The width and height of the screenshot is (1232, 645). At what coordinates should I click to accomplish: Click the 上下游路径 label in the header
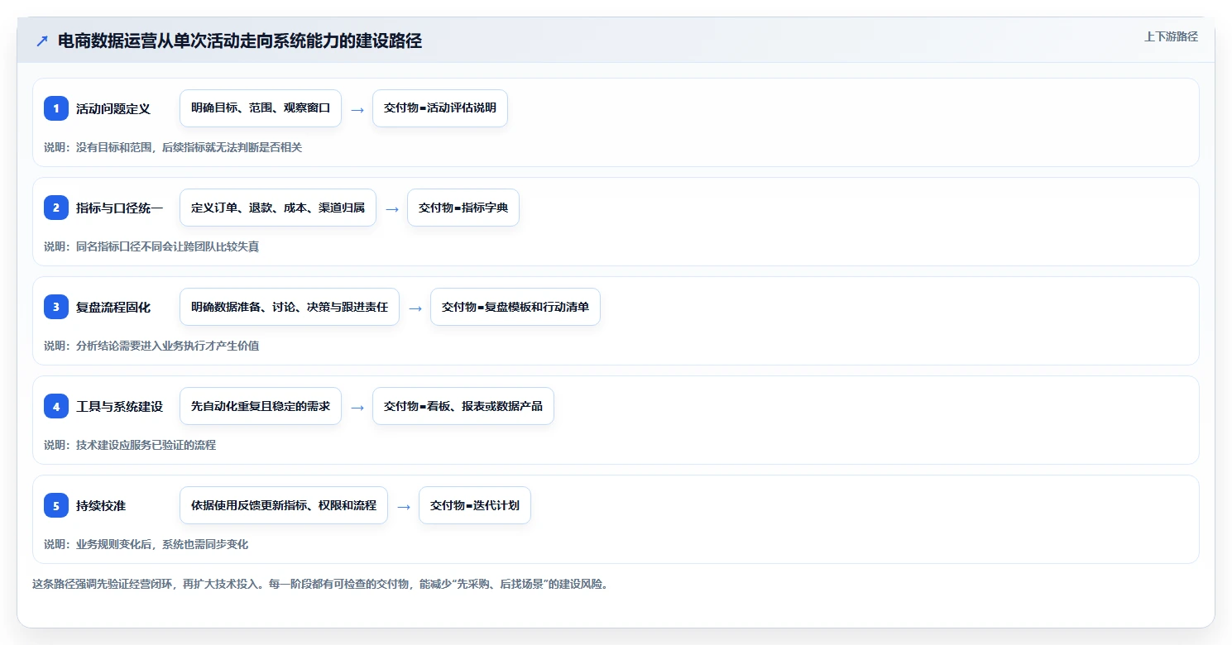coord(1171,36)
